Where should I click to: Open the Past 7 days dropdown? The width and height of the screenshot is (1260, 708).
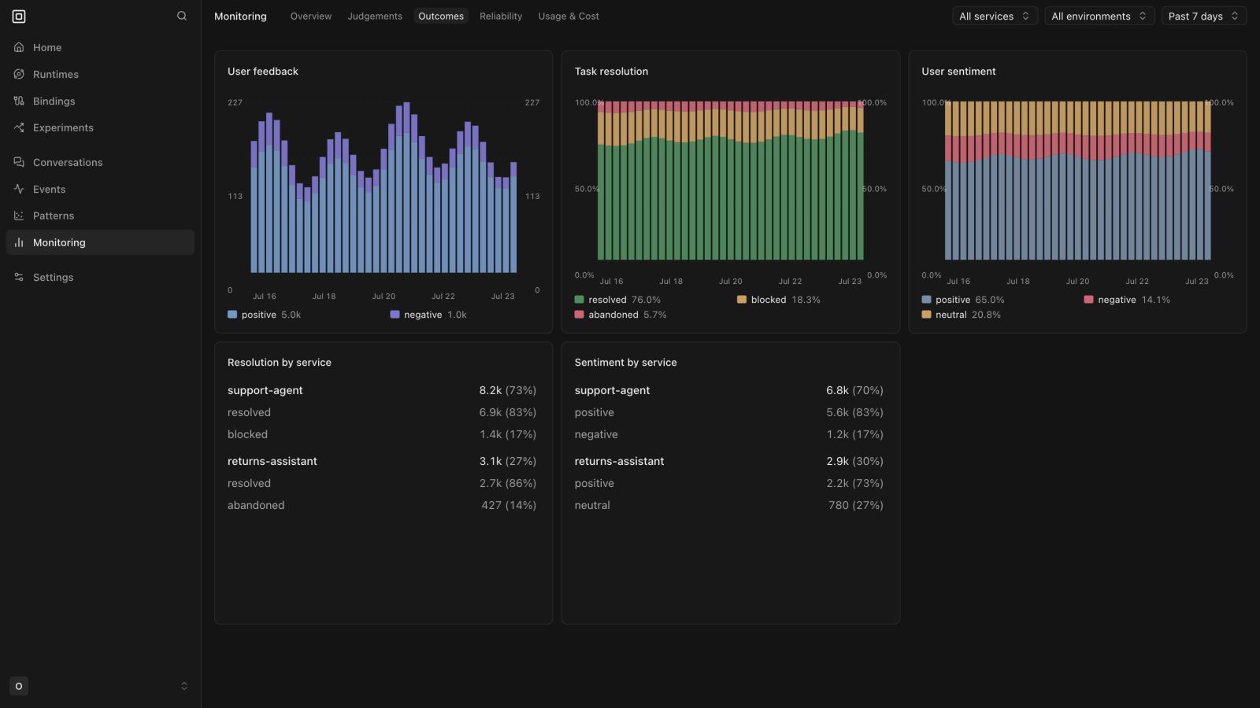[1203, 16]
